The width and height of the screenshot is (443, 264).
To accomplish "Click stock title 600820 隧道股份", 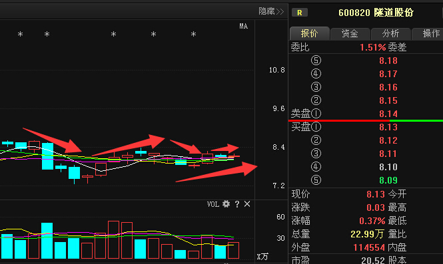I will point(376,13).
